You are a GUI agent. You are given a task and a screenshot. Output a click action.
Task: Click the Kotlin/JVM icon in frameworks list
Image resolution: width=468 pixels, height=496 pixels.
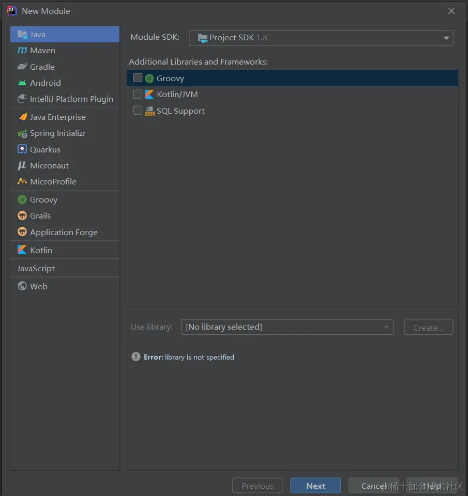point(149,94)
